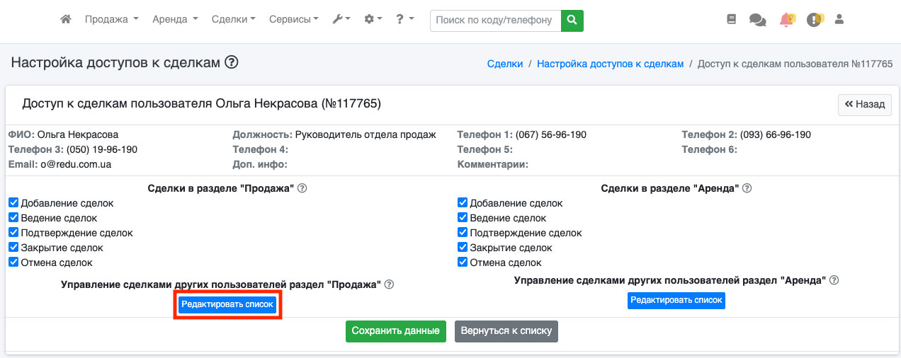Toggle Добавление сделок checkbox in Продажа
Screen dimensions: 901x358
point(13,202)
